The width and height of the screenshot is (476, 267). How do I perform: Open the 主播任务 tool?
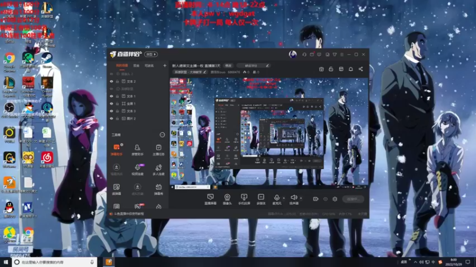[158, 150]
